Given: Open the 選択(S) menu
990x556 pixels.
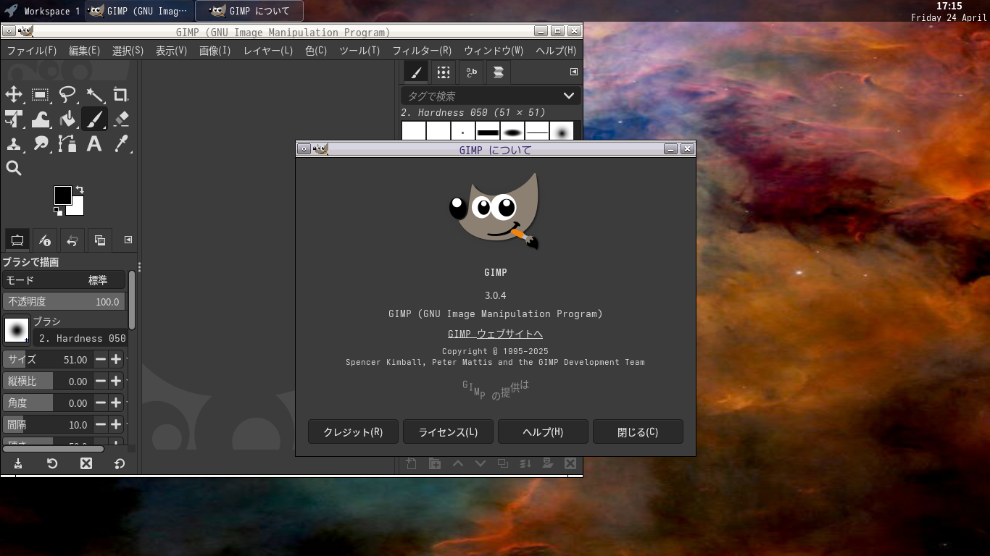Looking at the screenshot, I should pyautogui.click(x=128, y=51).
